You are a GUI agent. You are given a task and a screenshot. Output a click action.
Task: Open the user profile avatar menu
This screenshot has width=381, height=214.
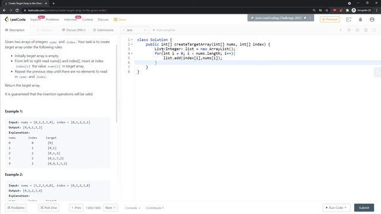pyautogui.click(x=371, y=20)
